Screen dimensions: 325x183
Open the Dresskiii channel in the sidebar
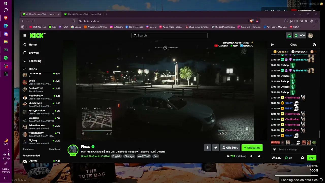[x=41, y=119]
